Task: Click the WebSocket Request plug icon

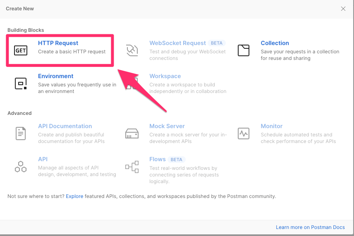Action: point(132,50)
